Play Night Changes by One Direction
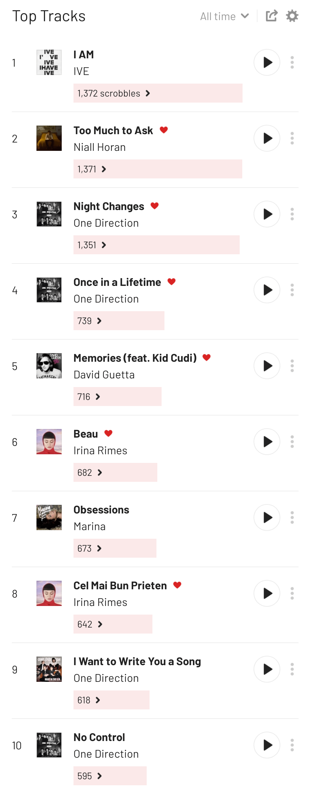The width and height of the screenshot is (310, 789). (267, 214)
